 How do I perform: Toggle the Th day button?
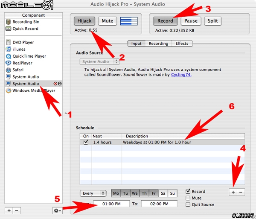[144, 193]
